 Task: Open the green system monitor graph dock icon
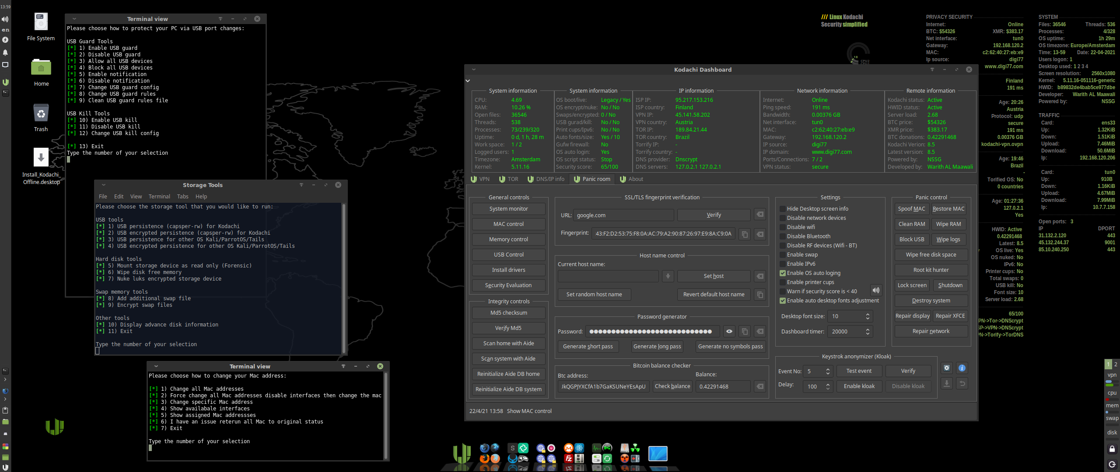coord(596,448)
